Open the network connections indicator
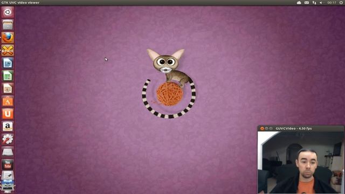The image size is (345, 194). [314, 3]
